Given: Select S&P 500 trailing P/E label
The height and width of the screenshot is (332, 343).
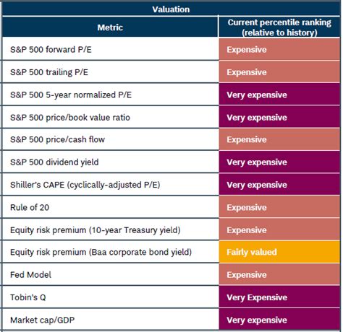Looking at the screenshot, I should pyautogui.click(x=49, y=72).
